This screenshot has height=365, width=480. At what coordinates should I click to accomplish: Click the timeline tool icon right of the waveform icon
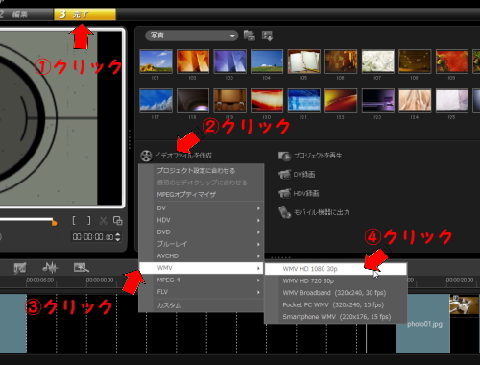pos(82,267)
